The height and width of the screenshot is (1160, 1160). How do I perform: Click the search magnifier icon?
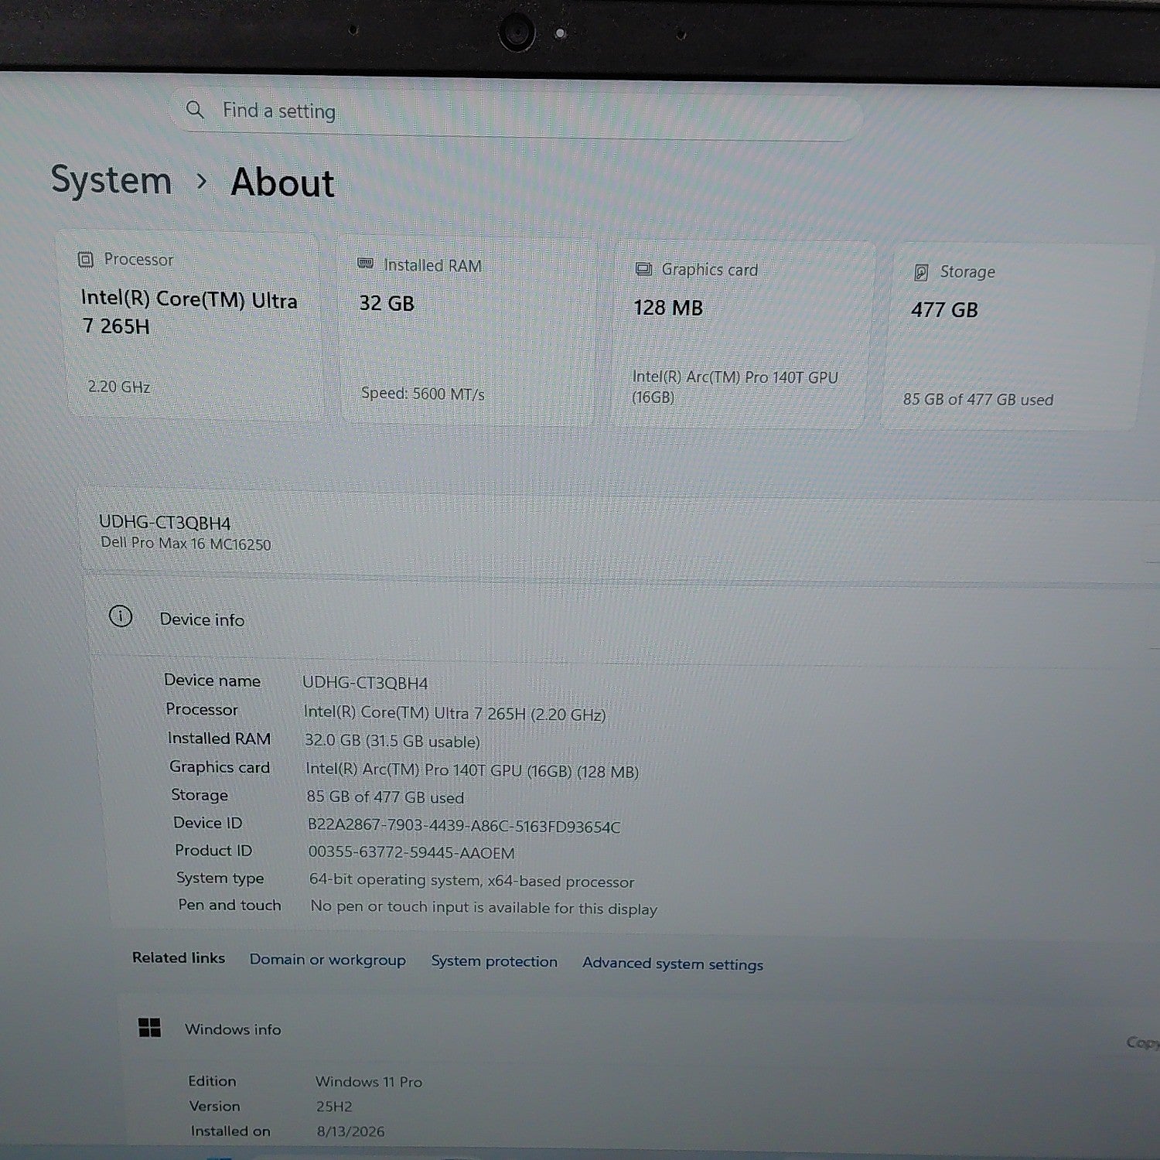[195, 110]
